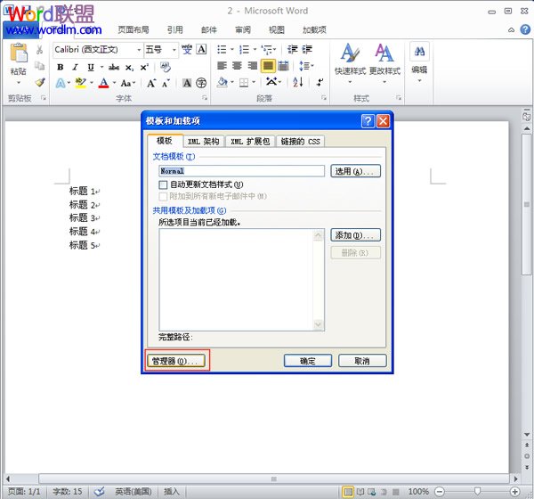
Task: Click the document vertical scrollbar down arrow
Action: (527, 435)
